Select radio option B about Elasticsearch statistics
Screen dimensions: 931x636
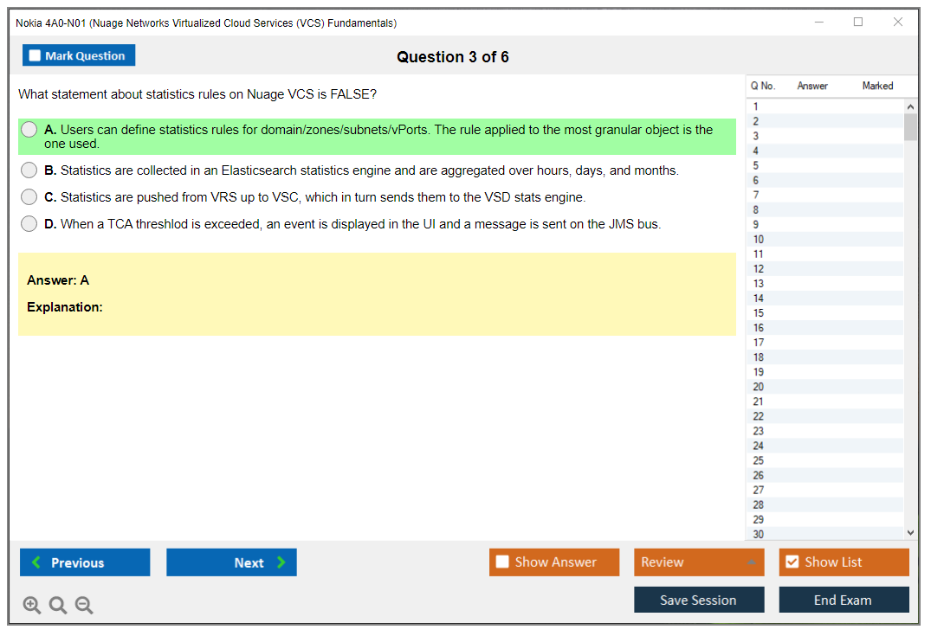29,170
